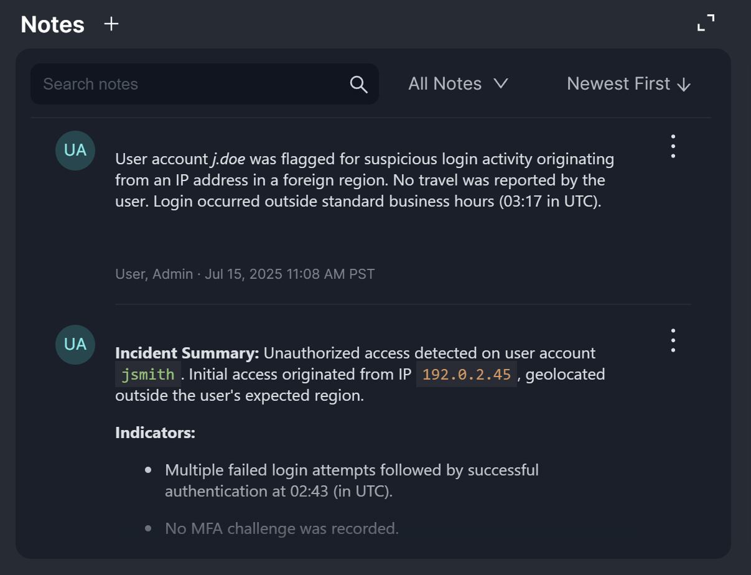This screenshot has width=751, height=575.
Task: Expand Notes panel to full screen
Action: [x=706, y=24]
